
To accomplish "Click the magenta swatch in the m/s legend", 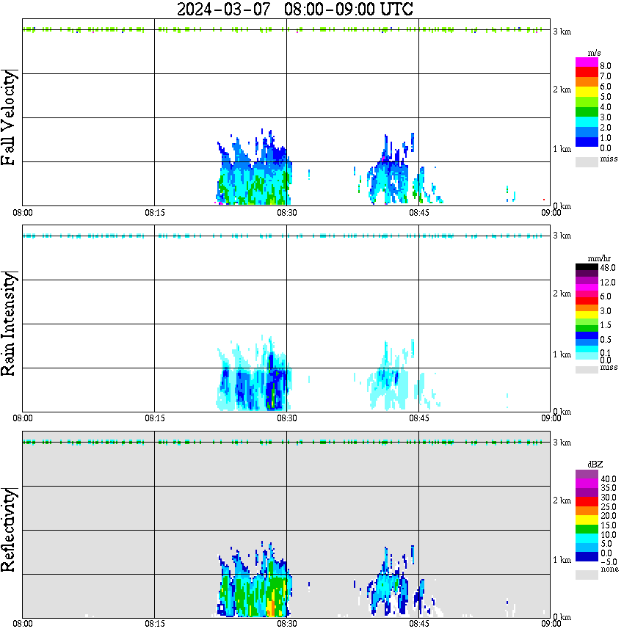I will [587, 62].
